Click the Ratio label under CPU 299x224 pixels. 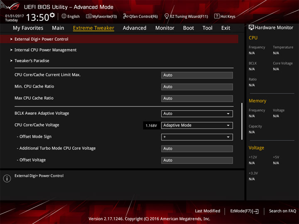pos(252,79)
